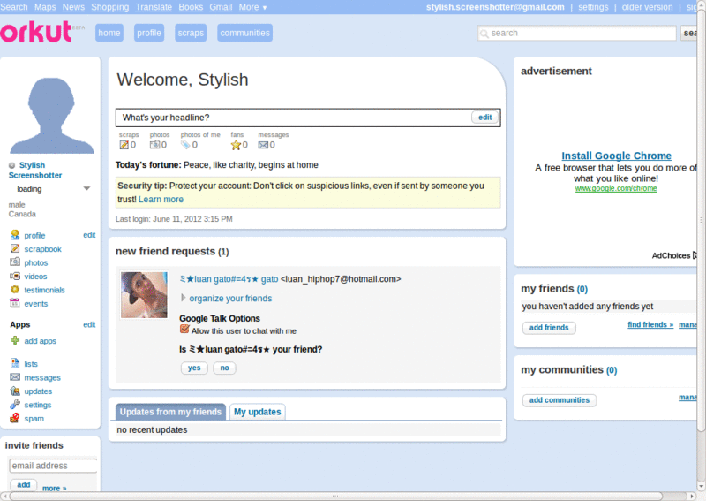Open scrapbook via its pencil icon
Viewport: 706px width, 501px height.
(x=15, y=248)
